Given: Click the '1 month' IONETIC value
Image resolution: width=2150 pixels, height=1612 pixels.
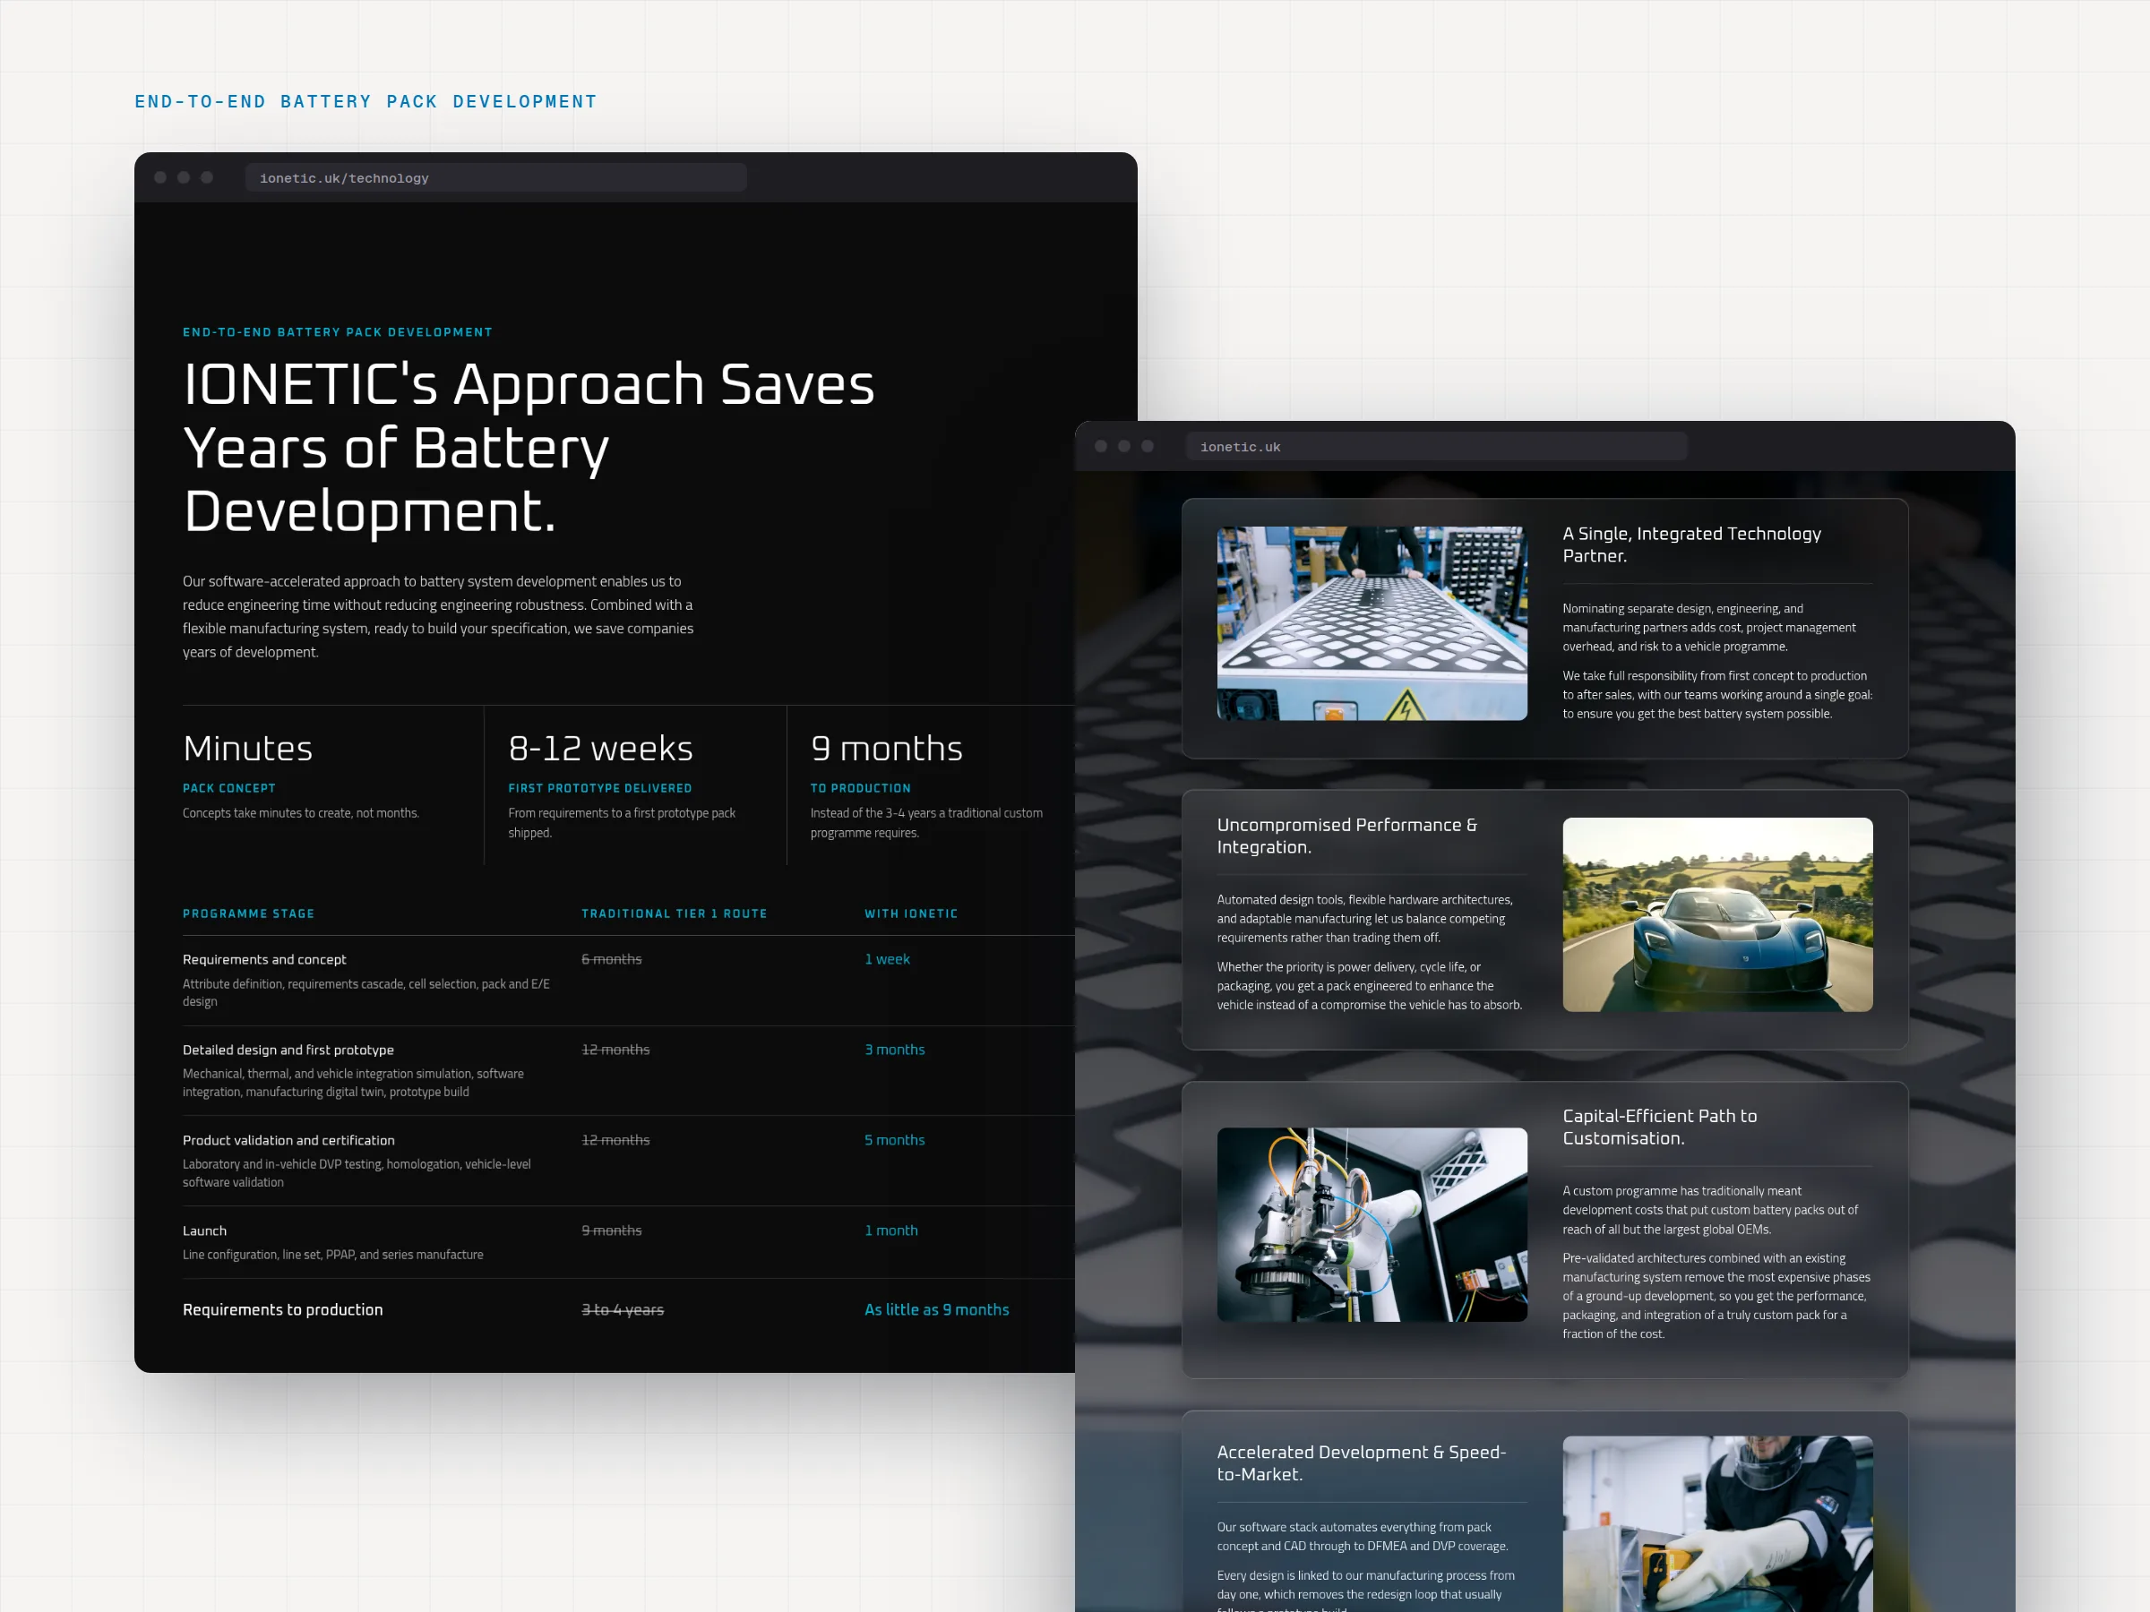Looking at the screenshot, I should [x=891, y=1230].
